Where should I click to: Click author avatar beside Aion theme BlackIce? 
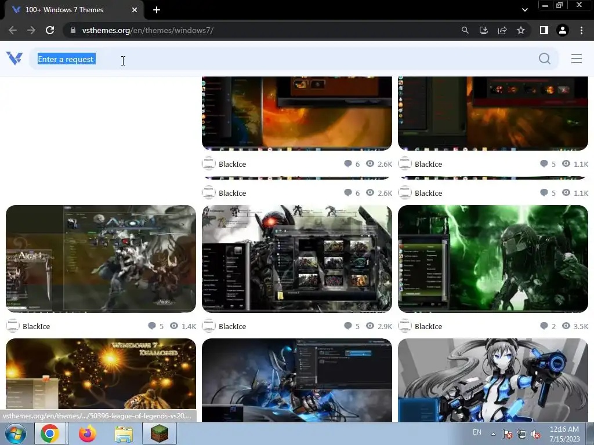click(13, 326)
